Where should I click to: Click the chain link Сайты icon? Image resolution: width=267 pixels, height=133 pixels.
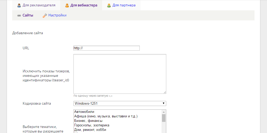pyautogui.click(x=19, y=15)
